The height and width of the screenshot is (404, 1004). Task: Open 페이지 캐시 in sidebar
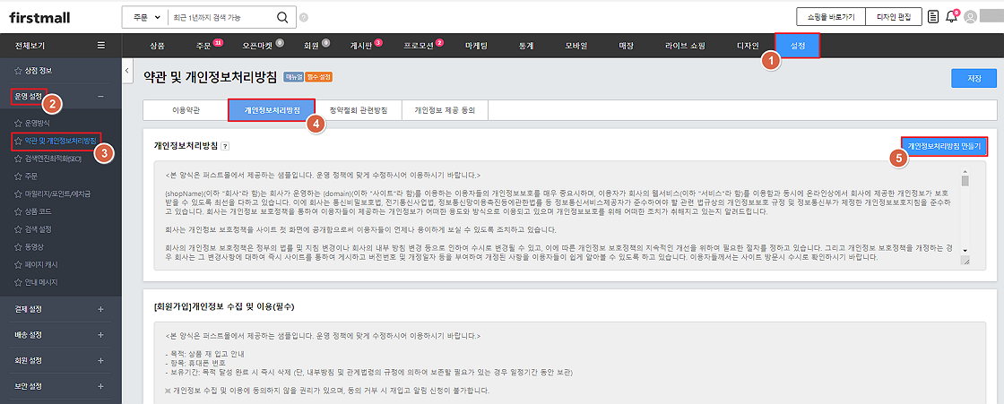tap(40, 264)
